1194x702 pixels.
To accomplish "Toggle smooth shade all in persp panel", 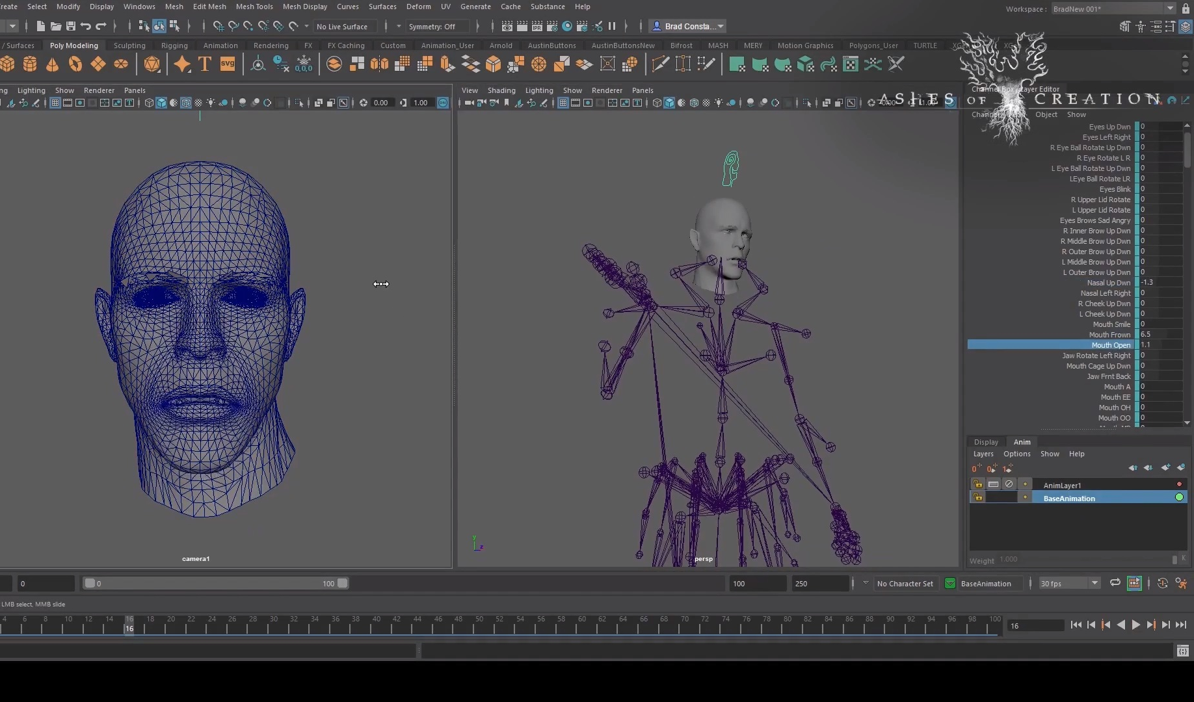I will click(669, 103).
